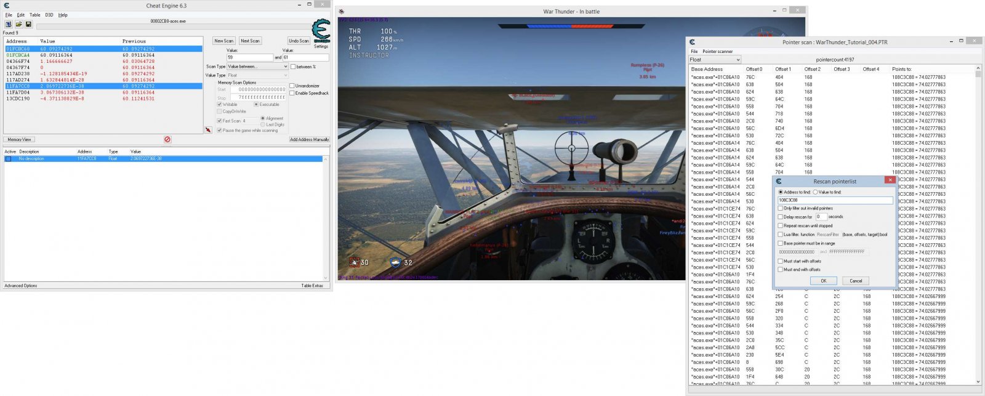Click the Points to: column header
This screenshot has width=985, height=396.
coord(902,69)
